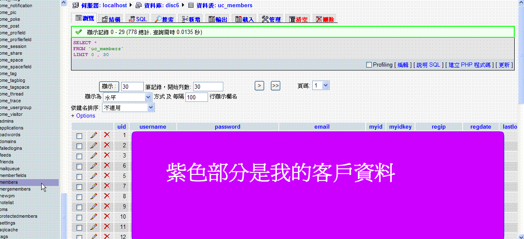
Task: Edit the row with uid 1
Action: [94, 135]
